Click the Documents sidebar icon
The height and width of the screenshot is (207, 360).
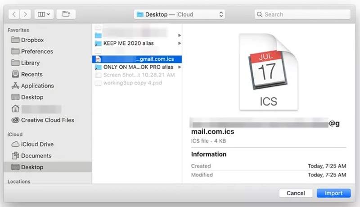click(15, 156)
